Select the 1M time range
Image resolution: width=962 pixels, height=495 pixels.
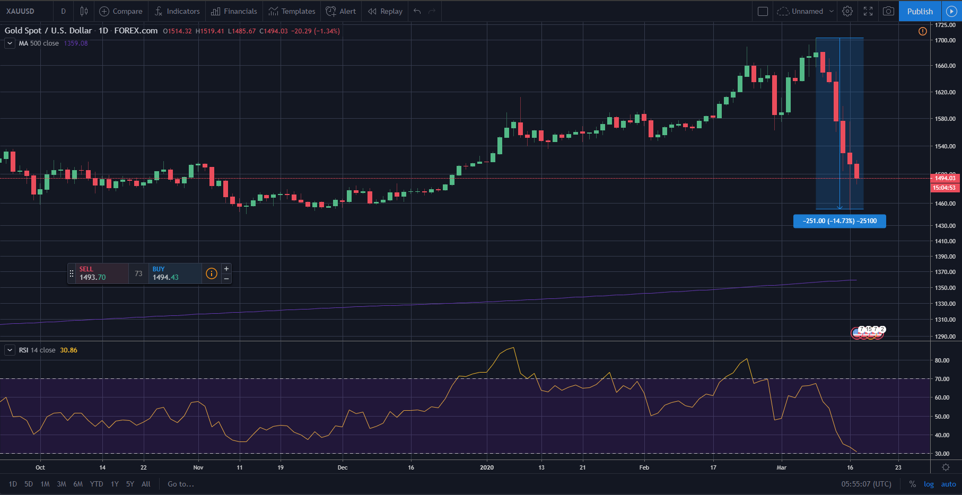45,484
